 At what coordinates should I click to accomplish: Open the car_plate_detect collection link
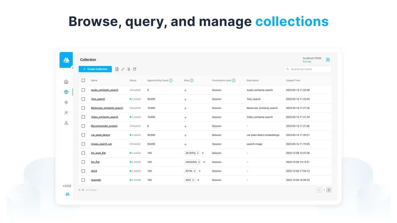[100, 135]
